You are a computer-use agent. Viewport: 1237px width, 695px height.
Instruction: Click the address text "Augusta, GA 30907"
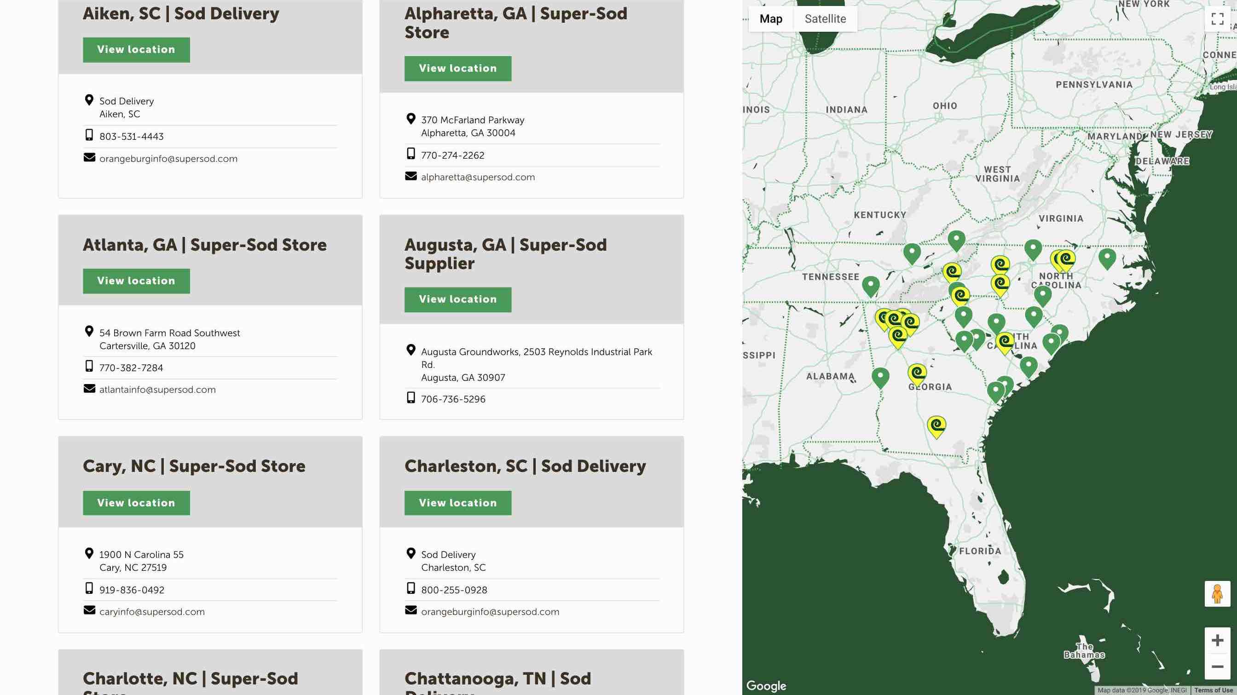(463, 378)
